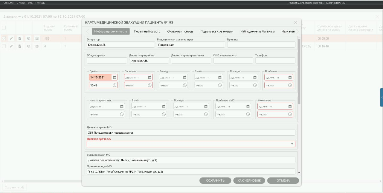Switch to the Подготовка к эвакуации tab
383x193 pixels.
[217, 31]
